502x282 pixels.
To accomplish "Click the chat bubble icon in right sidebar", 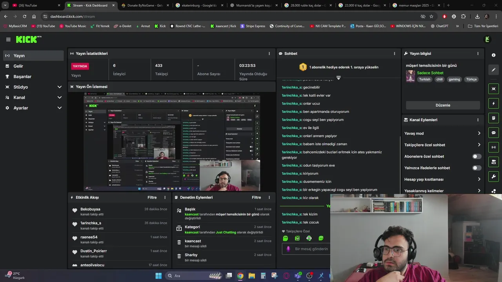I will click(494, 133).
